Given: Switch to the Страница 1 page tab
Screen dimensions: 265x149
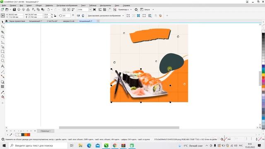Looking at the screenshot, I should pos(45,131).
